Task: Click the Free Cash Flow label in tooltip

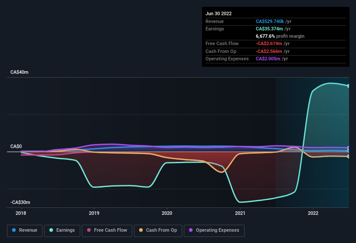Action: tap(222, 43)
